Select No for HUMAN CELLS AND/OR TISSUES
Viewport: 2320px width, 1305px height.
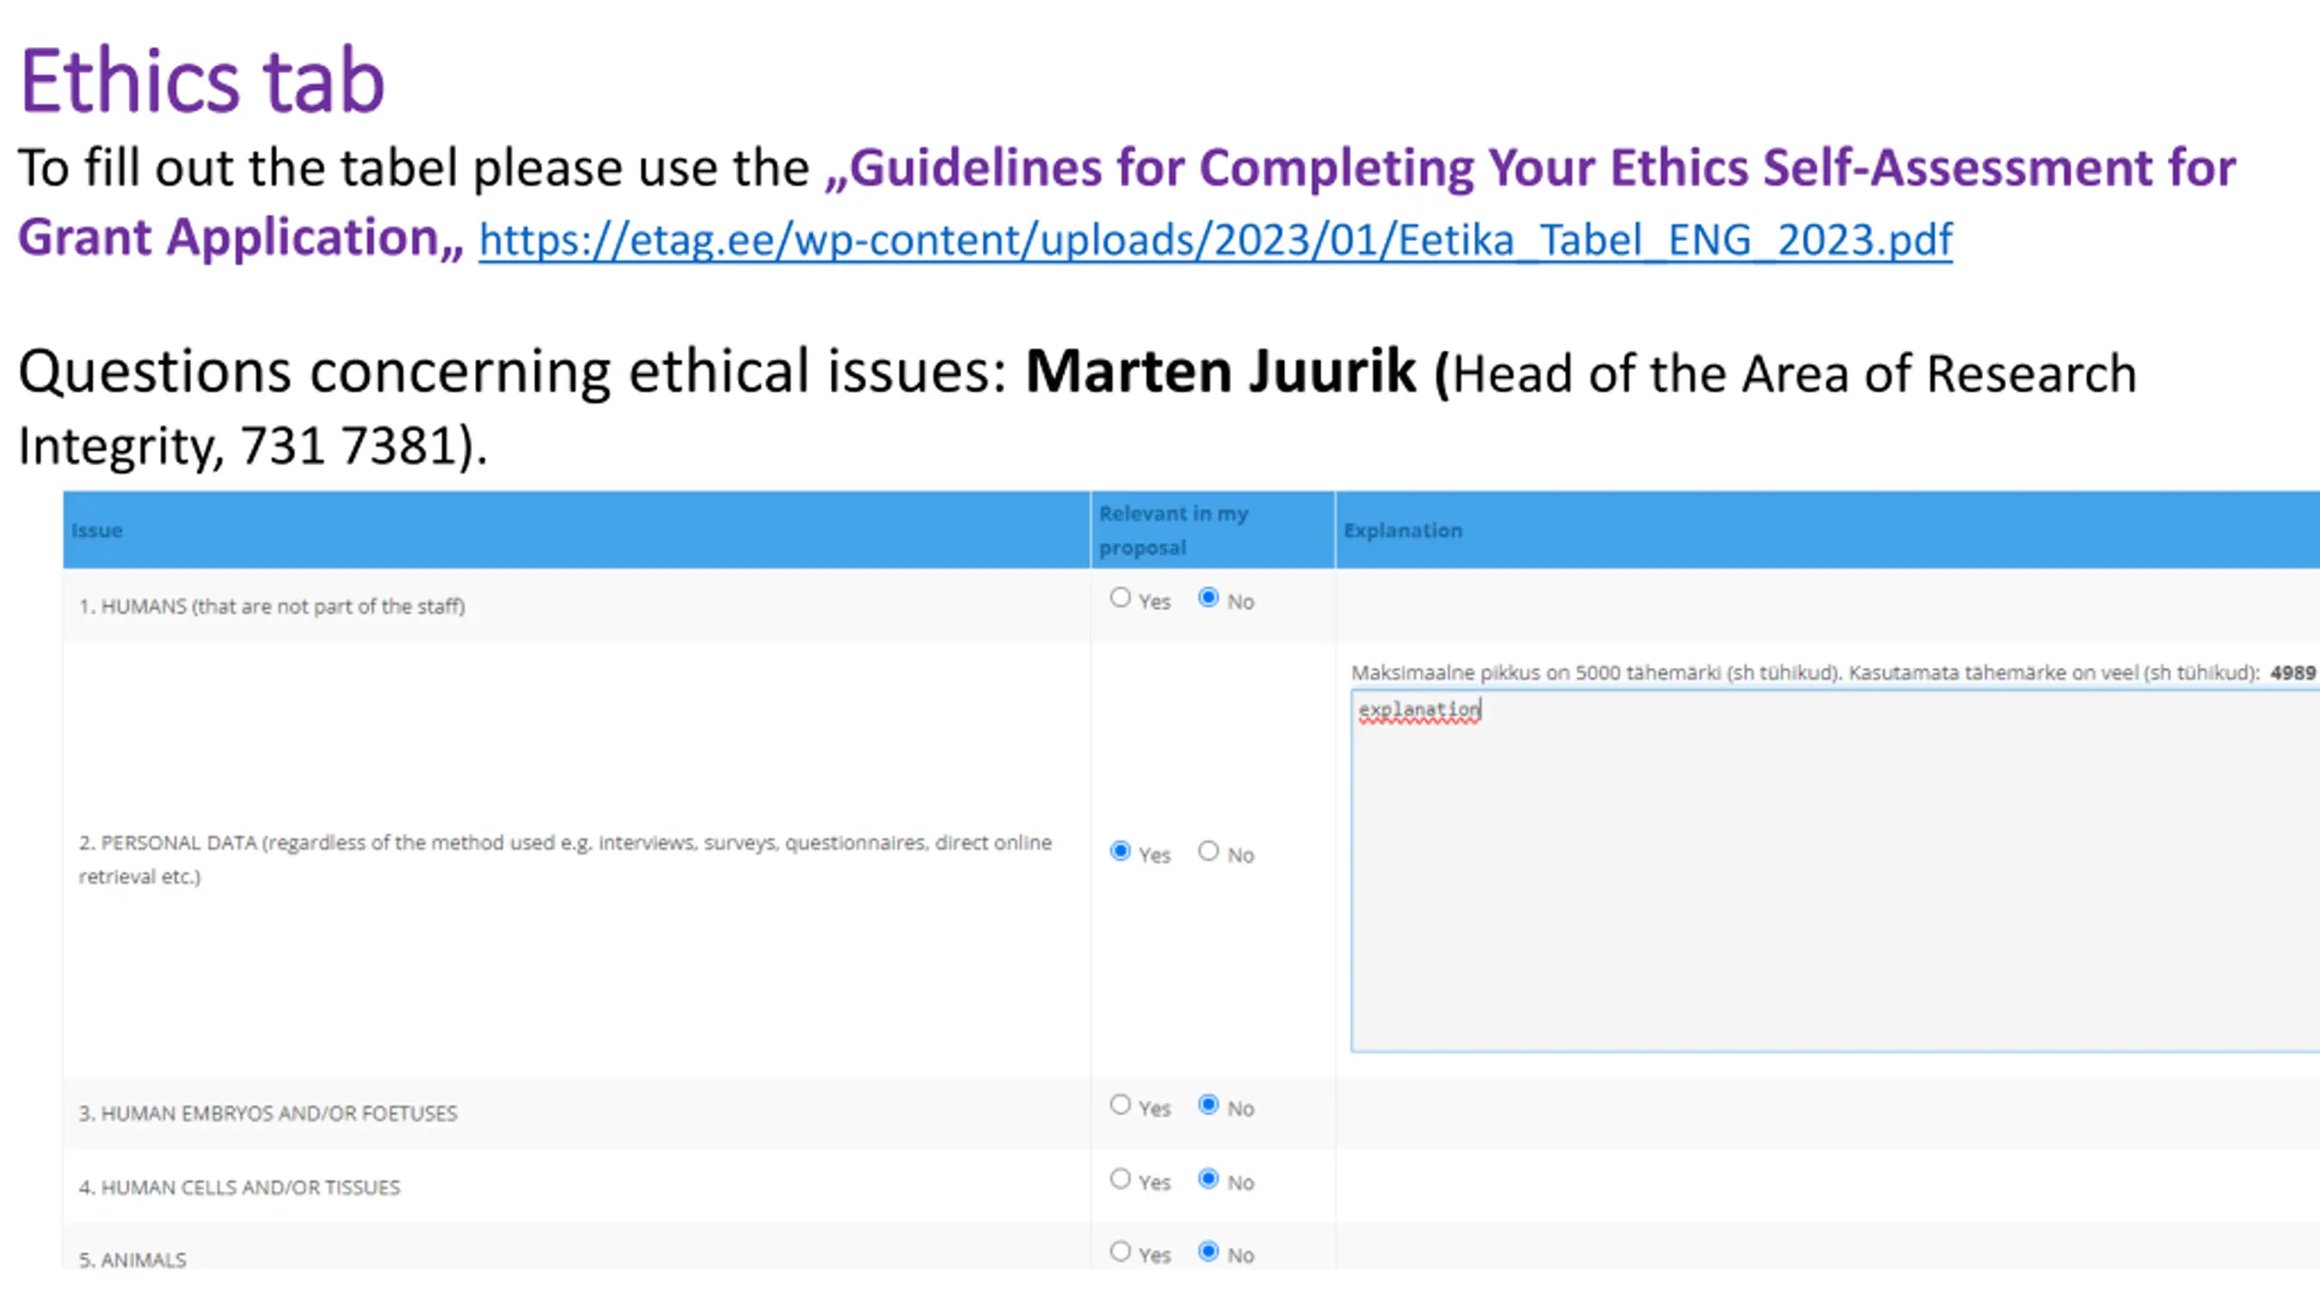(1208, 1179)
